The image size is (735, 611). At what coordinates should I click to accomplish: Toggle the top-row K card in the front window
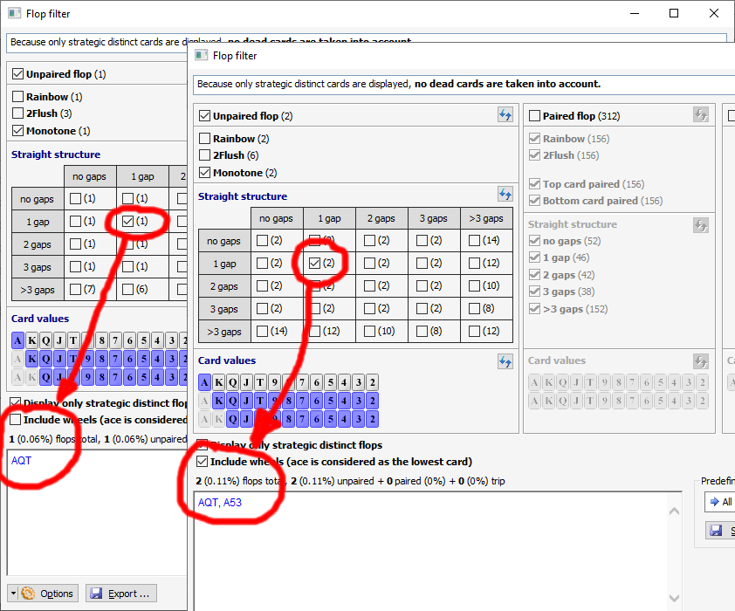click(x=218, y=382)
